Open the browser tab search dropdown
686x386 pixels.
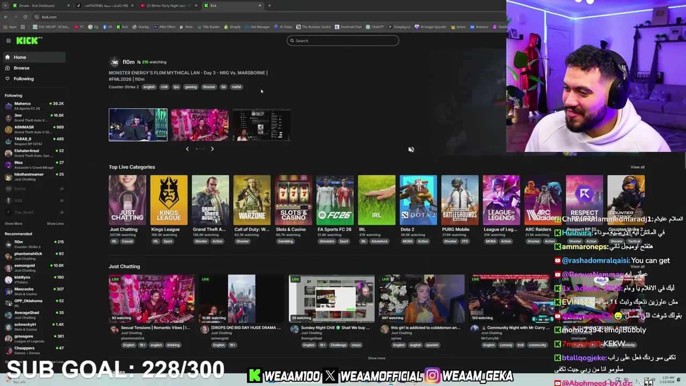(x=5, y=5)
